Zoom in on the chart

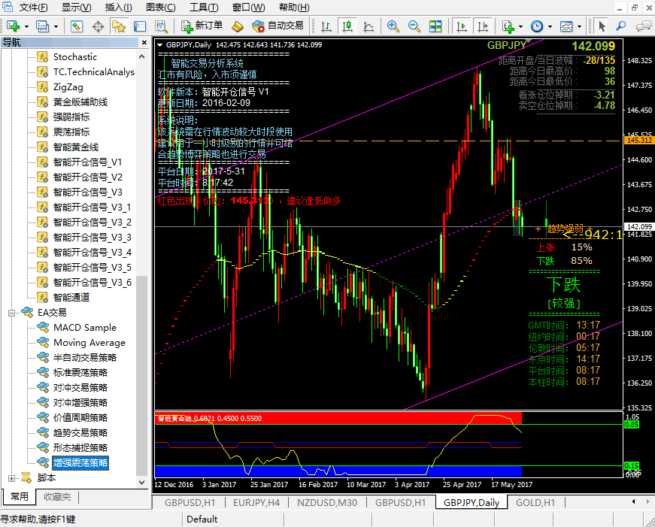tap(393, 26)
